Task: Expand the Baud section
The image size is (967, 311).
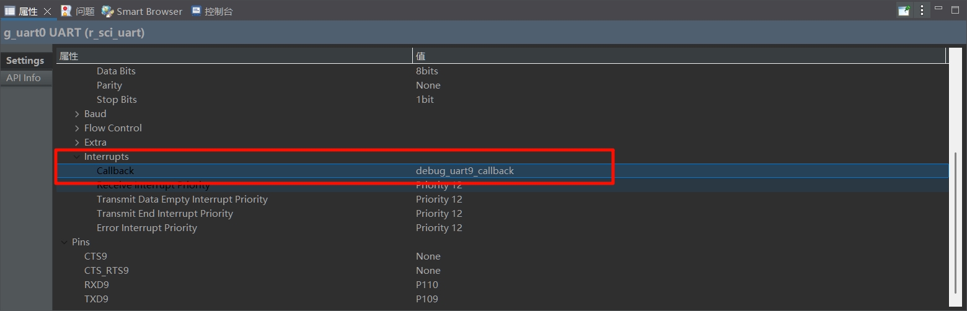Action: [x=77, y=114]
